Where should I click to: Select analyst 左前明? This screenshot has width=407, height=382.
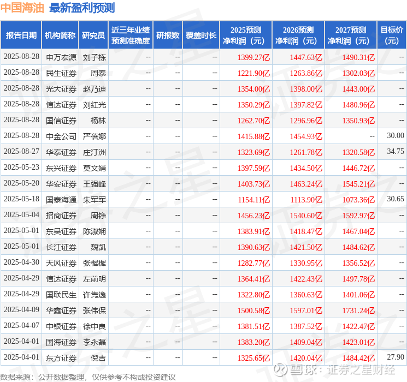pos(94,279)
